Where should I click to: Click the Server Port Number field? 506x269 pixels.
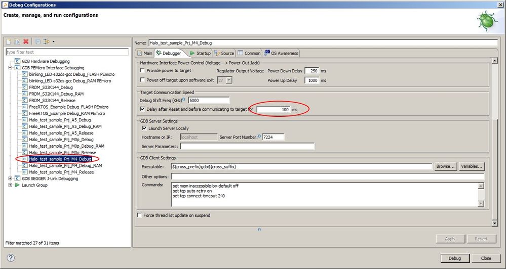(273, 137)
